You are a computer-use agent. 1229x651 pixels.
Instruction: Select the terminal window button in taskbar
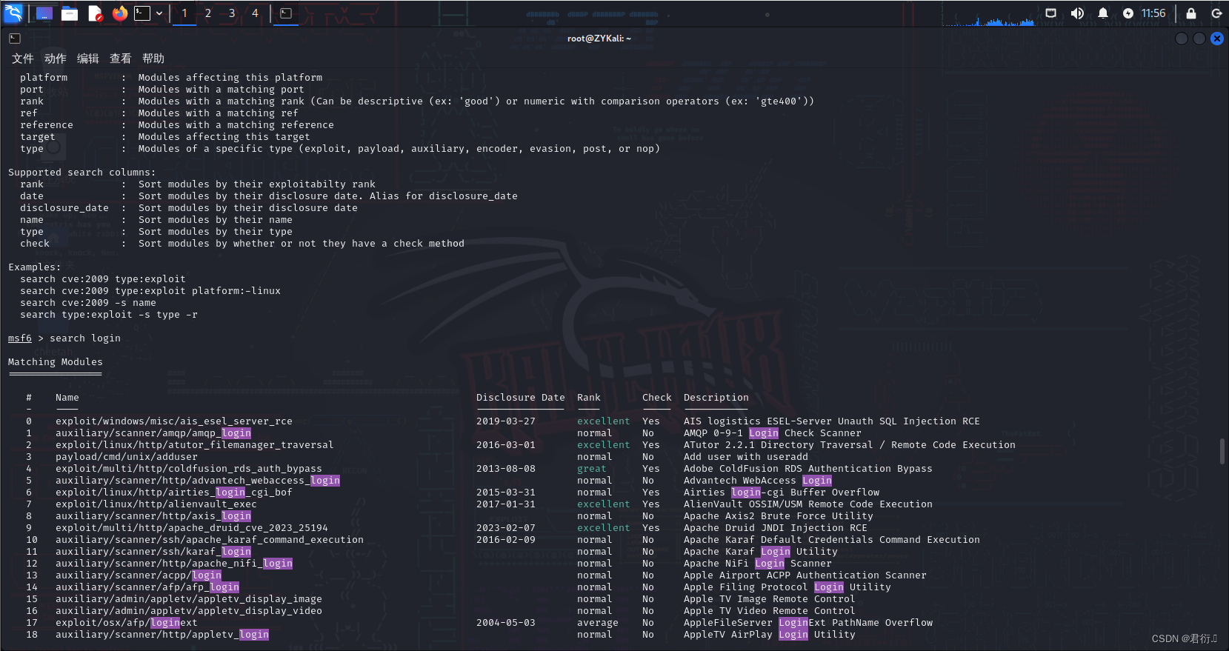286,13
